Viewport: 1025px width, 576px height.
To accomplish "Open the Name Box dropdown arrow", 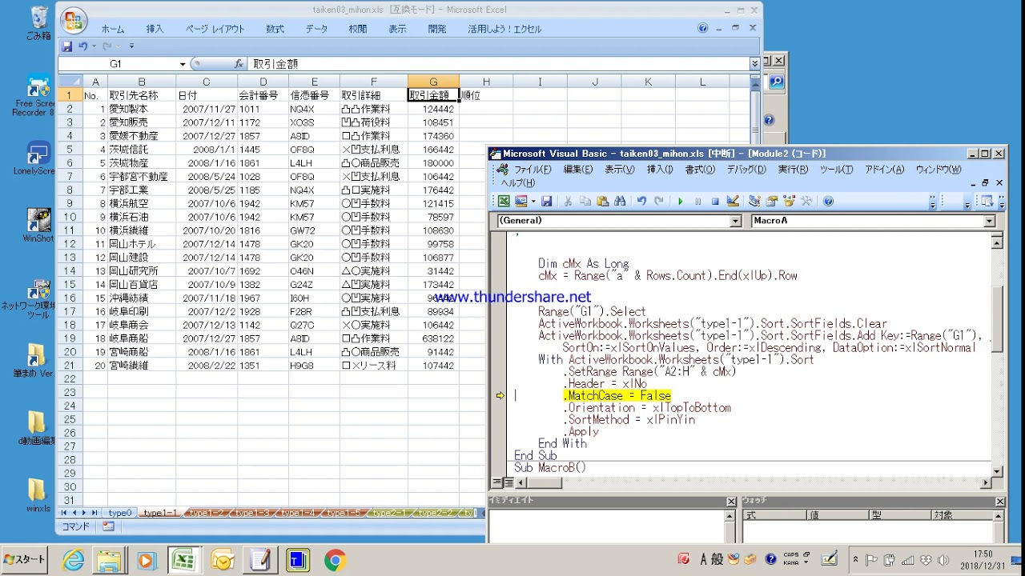I will (x=183, y=64).
